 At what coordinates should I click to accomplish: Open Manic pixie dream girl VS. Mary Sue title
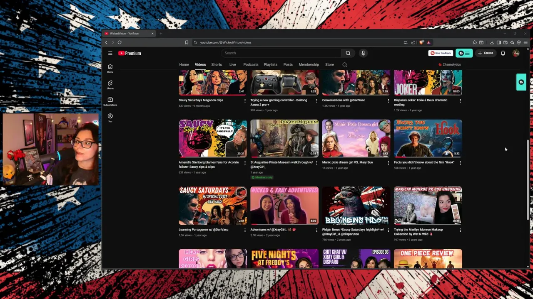pos(347,162)
